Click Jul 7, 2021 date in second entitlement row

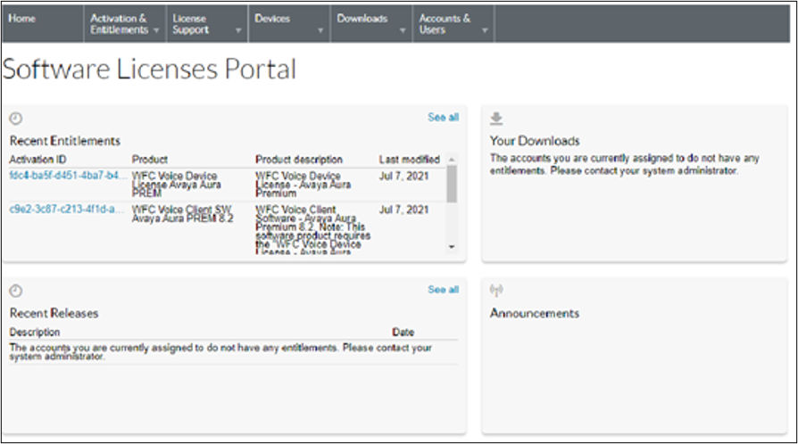tap(404, 210)
